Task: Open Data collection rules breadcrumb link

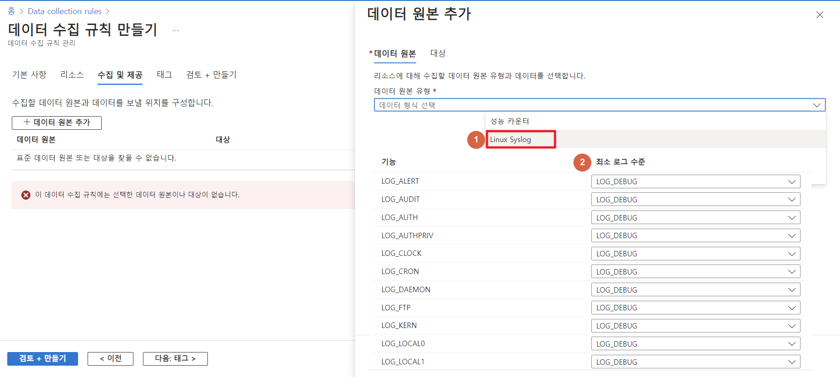Action: coord(64,11)
